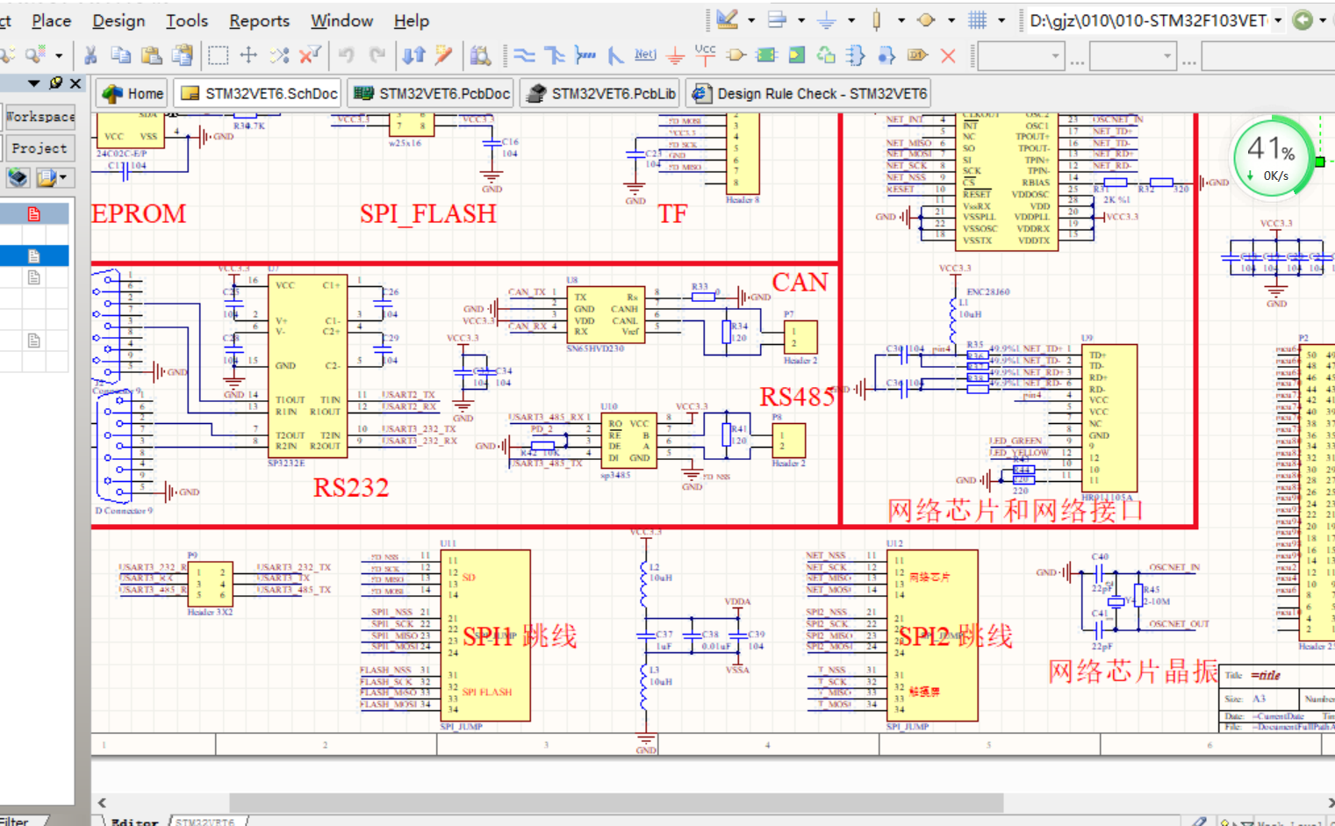This screenshot has width=1335, height=826.
Task: Open the Help menu
Action: [x=411, y=20]
